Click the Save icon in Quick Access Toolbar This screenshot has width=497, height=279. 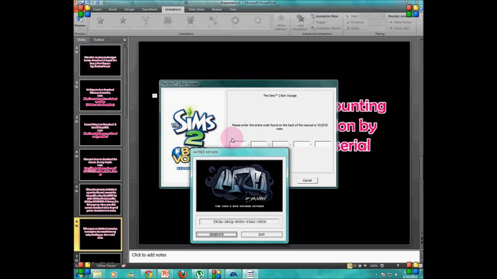pyautogui.click(x=82, y=3)
